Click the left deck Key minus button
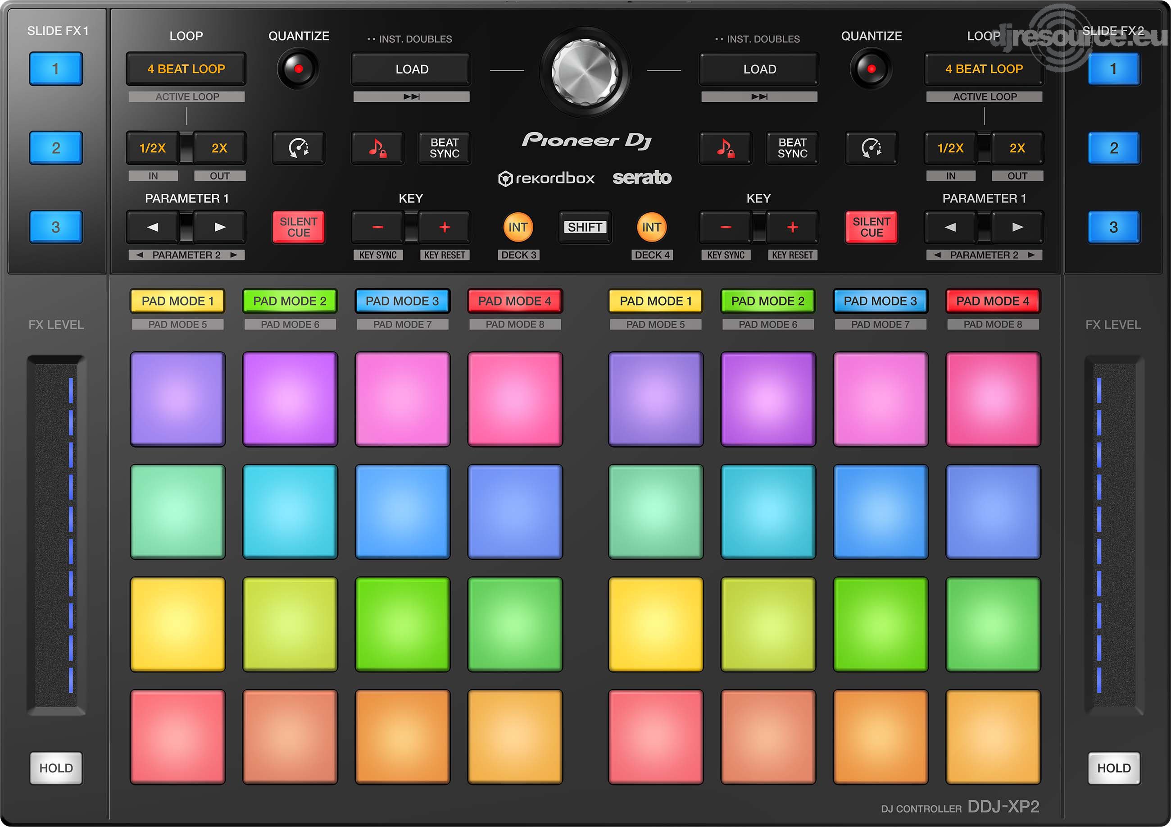The height and width of the screenshot is (827, 1171). (x=377, y=227)
